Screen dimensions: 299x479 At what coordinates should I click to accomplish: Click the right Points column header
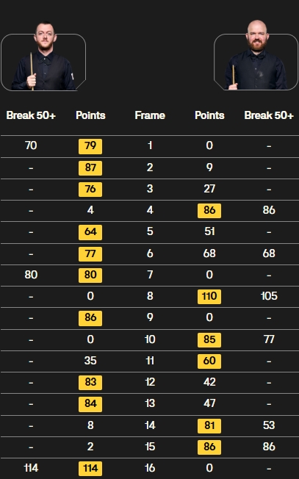209,115
